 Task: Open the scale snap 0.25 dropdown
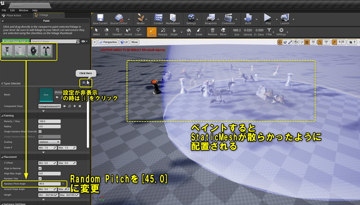pyautogui.click(x=342, y=42)
